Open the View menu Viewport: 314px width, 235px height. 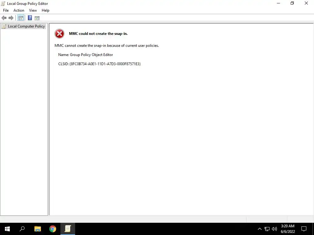(x=33, y=10)
